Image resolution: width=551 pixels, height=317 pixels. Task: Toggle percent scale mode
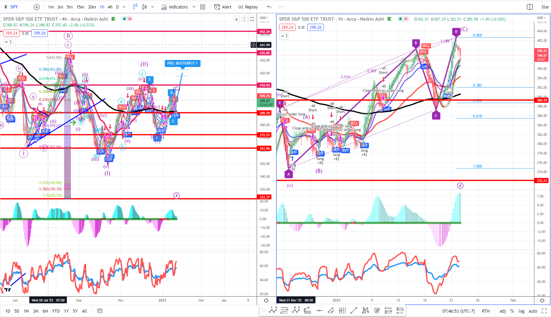pyautogui.click(x=512, y=311)
